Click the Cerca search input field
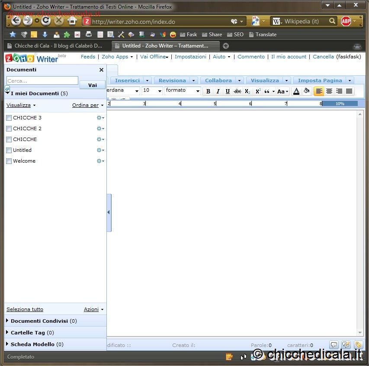369x366 pixels. point(42,81)
